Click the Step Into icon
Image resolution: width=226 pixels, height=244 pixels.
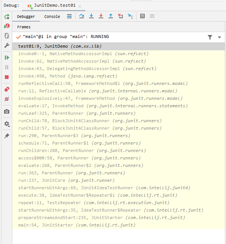click(x=91, y=16)
